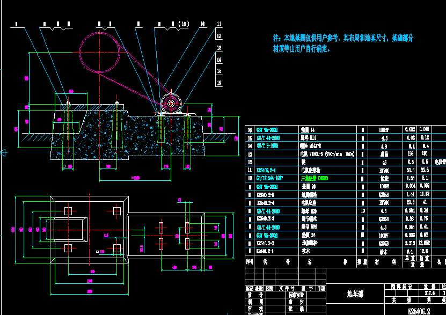The image size is (446, 315).
Task: Click name "垫圈 24" in the parts list
Action: 309,235
